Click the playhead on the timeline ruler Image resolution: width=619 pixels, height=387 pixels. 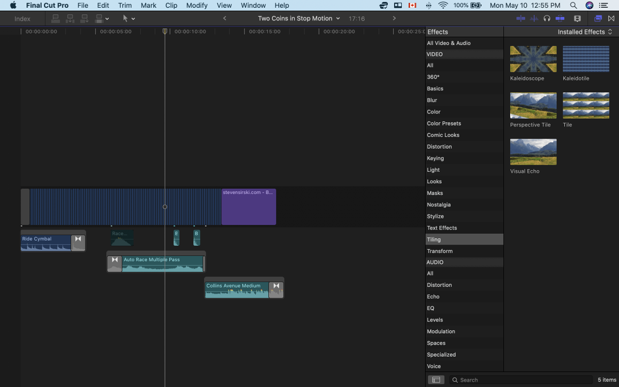pos(165,31)
